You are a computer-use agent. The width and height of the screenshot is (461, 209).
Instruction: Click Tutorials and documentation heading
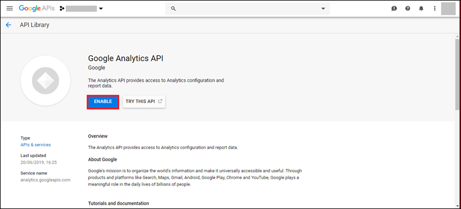point(118,203)
